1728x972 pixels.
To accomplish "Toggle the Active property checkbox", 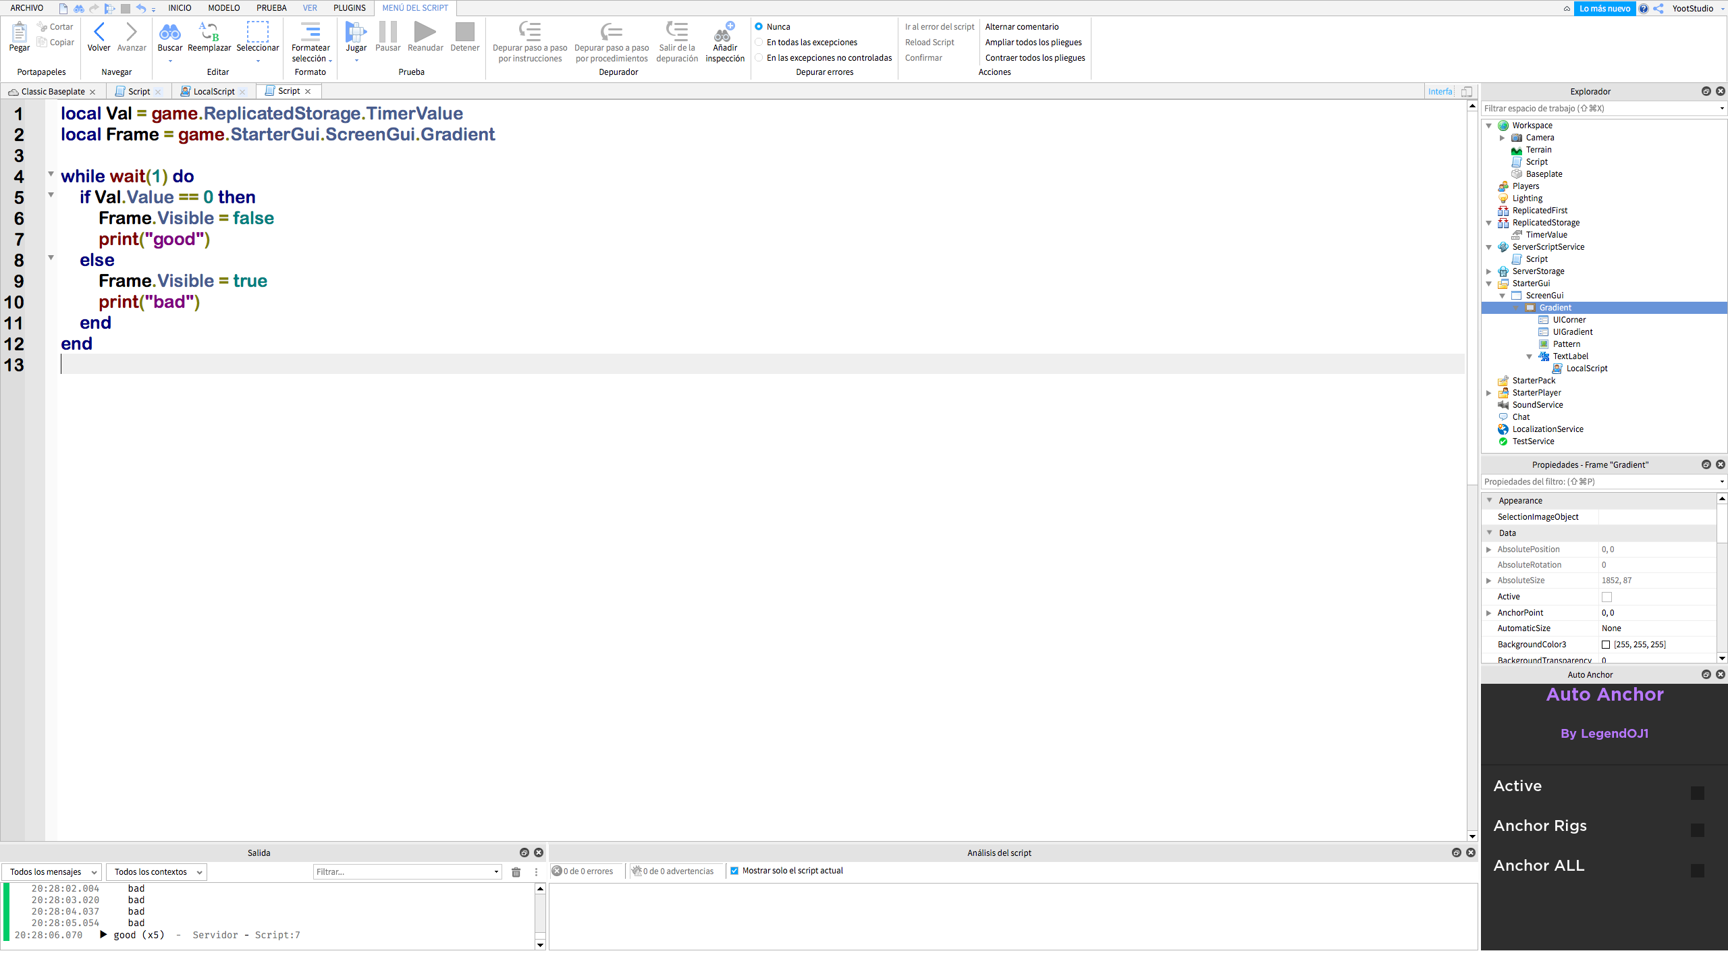I will coord(1606,597).
